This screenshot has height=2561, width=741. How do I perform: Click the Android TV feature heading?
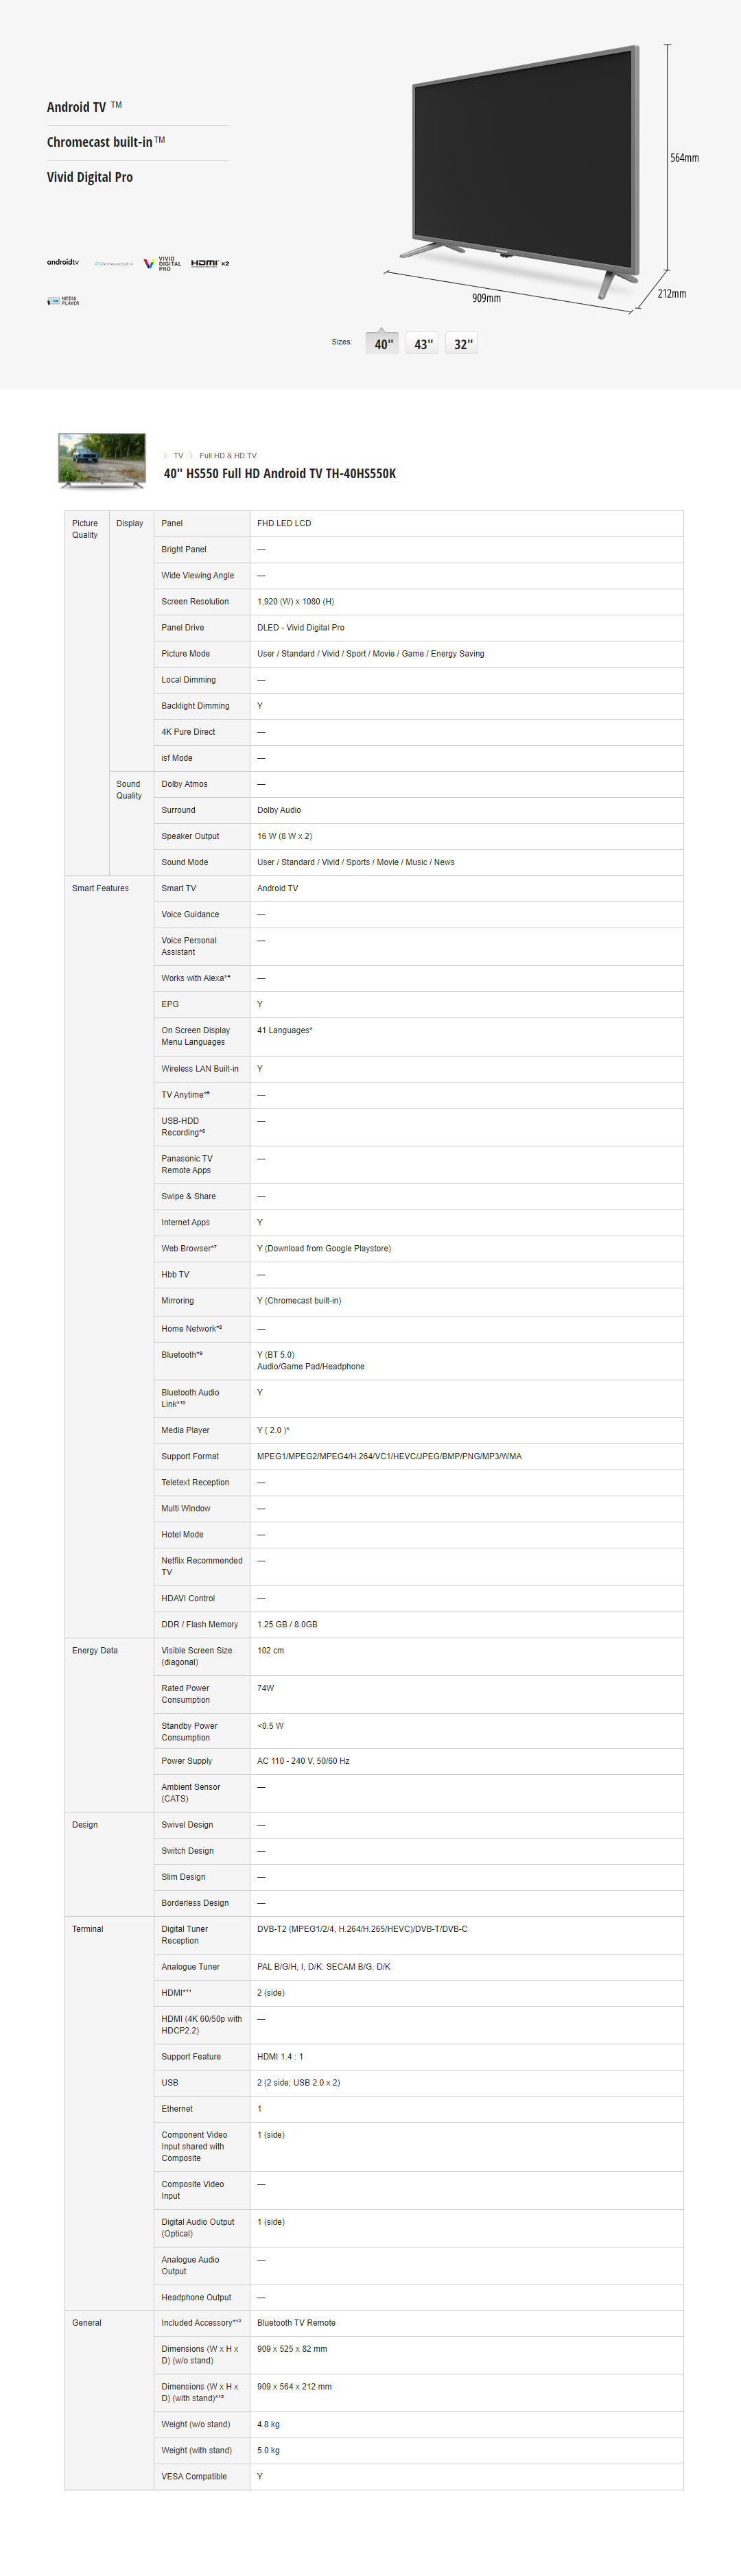pos(77,108)
